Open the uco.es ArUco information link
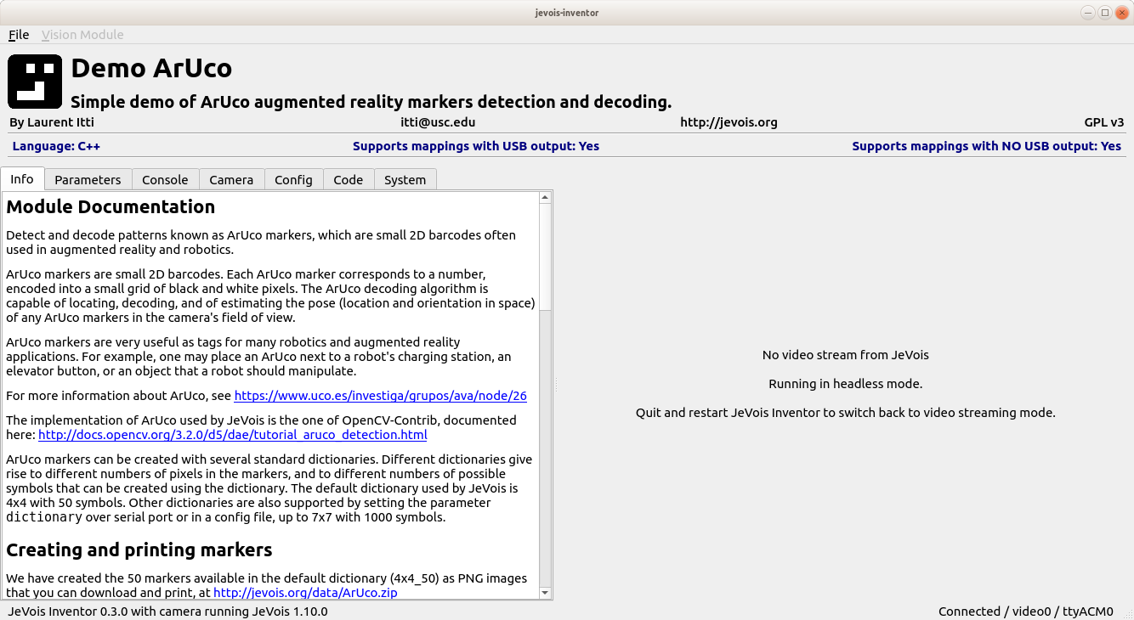1134x620 pixels. (x=381, y=396)
